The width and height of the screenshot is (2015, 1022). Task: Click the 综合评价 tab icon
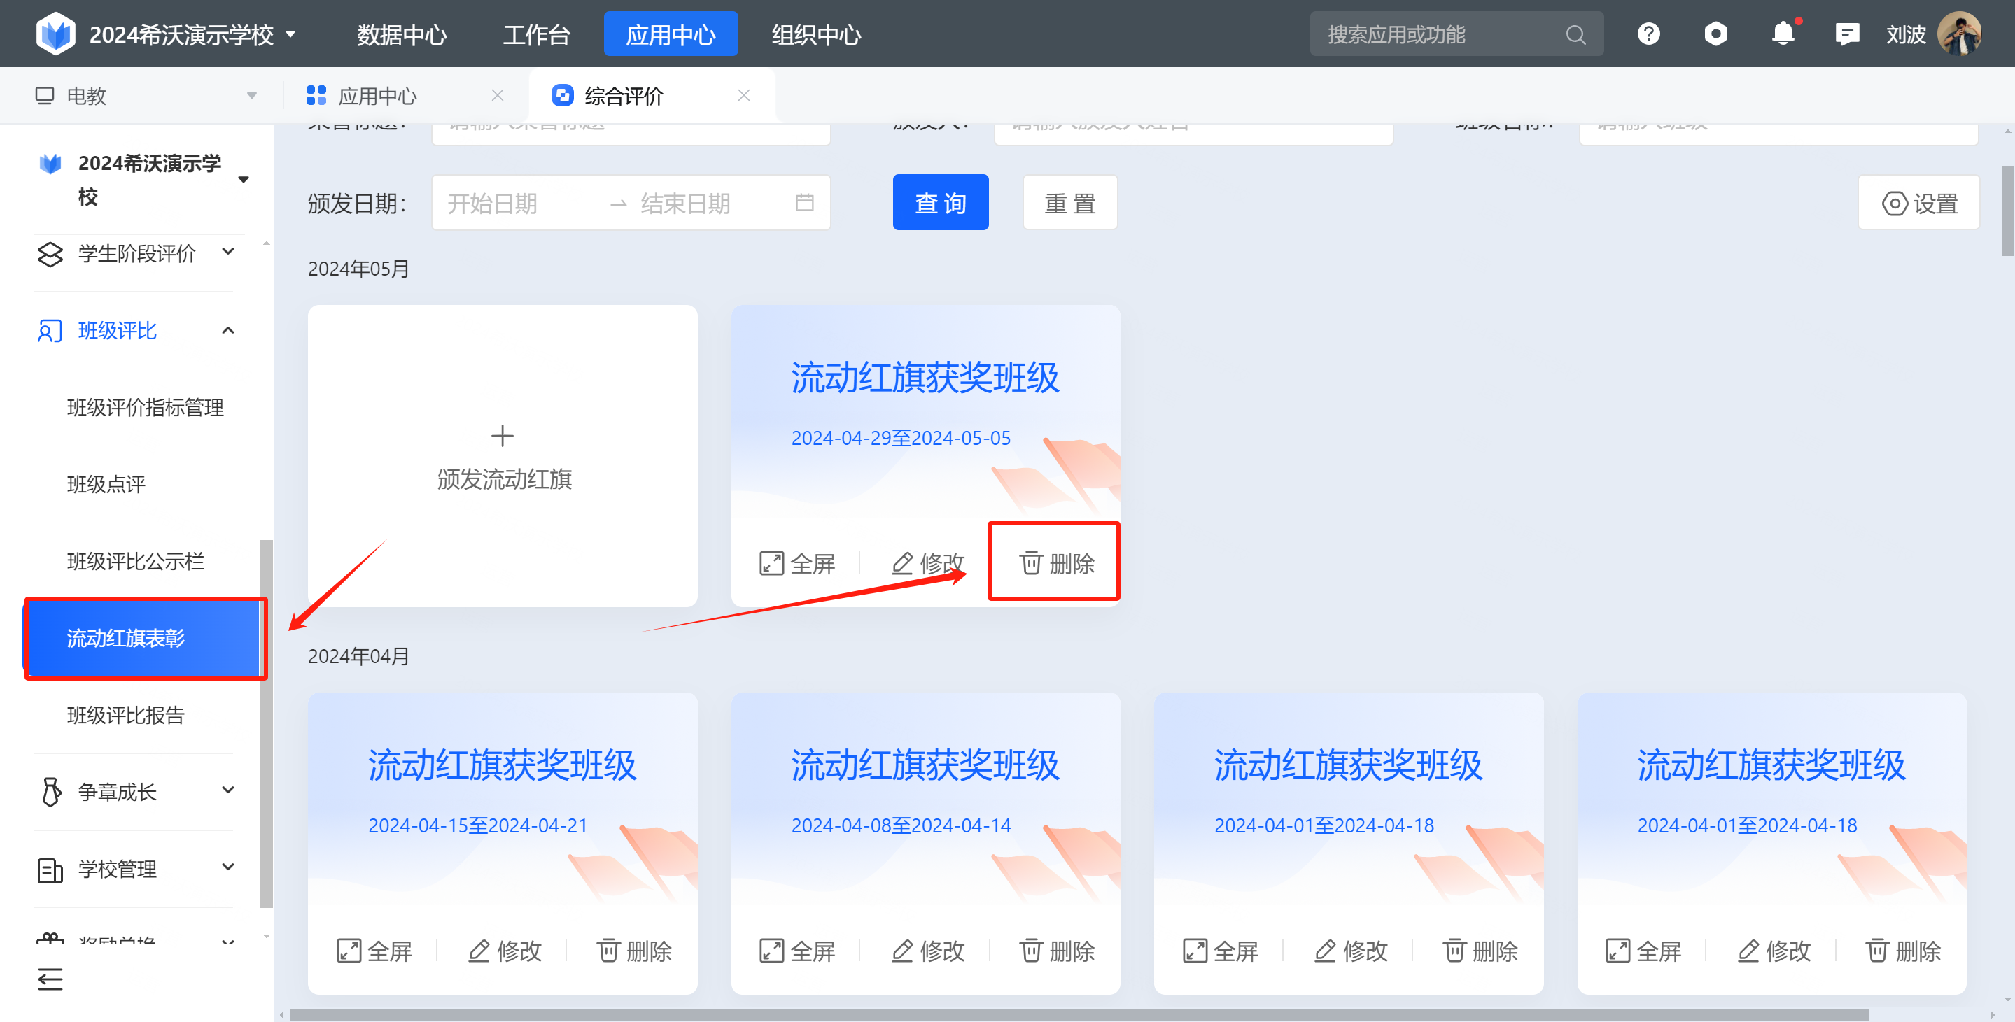pyautogui.click(x=563, y=95)
